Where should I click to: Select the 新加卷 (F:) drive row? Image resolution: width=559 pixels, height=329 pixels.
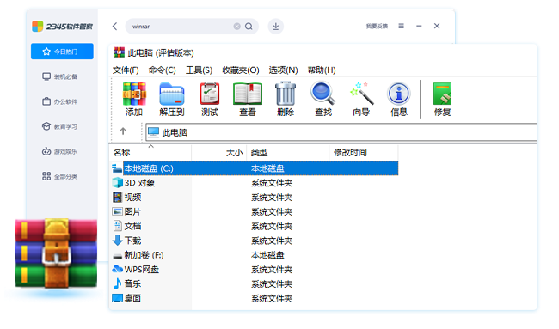point(255,255)
